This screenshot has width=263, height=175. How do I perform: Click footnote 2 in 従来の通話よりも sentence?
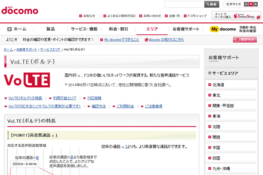(126, 147)
